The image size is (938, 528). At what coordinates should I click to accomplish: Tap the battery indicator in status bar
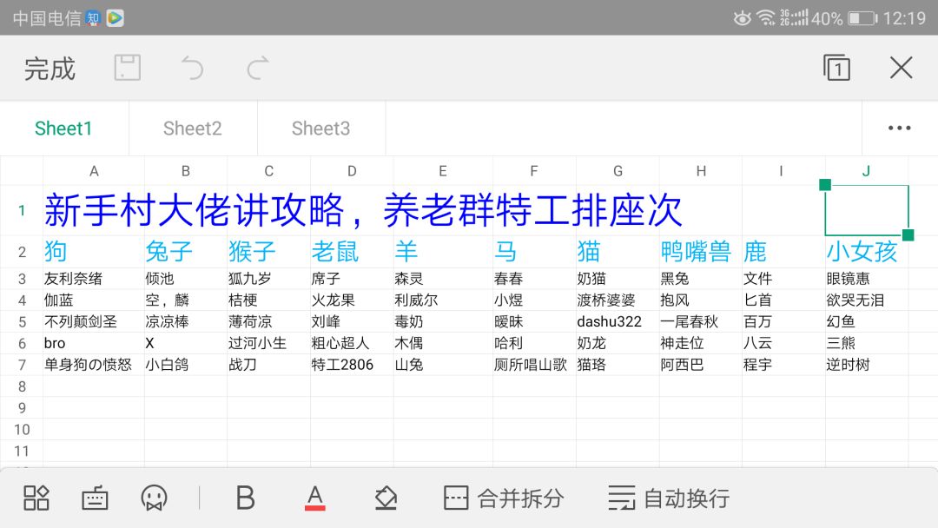tap(862, 18)
